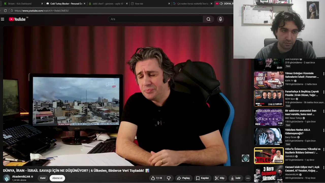Screen dimensions: 325x183
Task: Close the New tab tab
Action: pyautogui.click(x=169, y=4)
